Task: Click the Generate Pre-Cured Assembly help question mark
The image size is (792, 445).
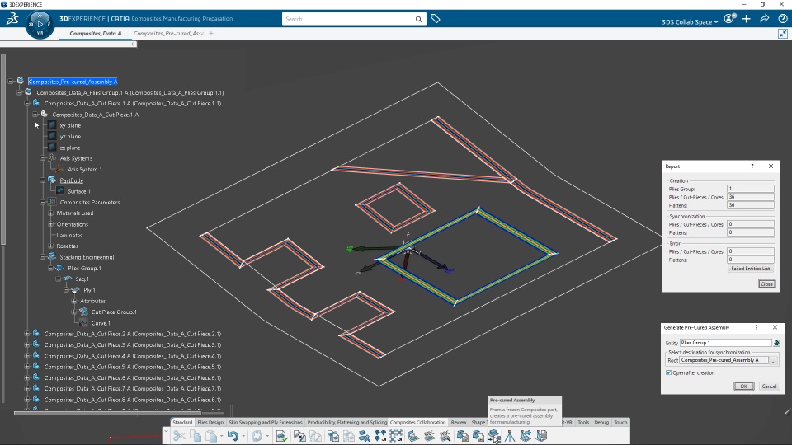Action: coord(757,327)
